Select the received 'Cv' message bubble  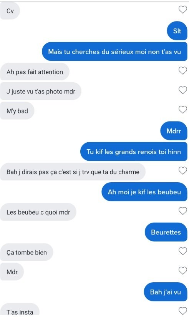point(10,11)
